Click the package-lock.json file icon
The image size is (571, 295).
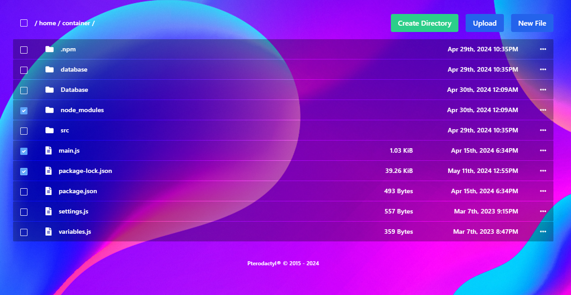(x=49, y=171)
